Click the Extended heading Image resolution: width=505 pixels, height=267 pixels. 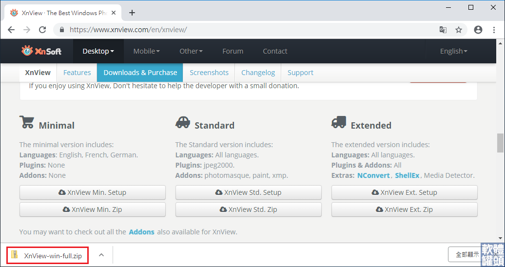[x=371, y=125]
